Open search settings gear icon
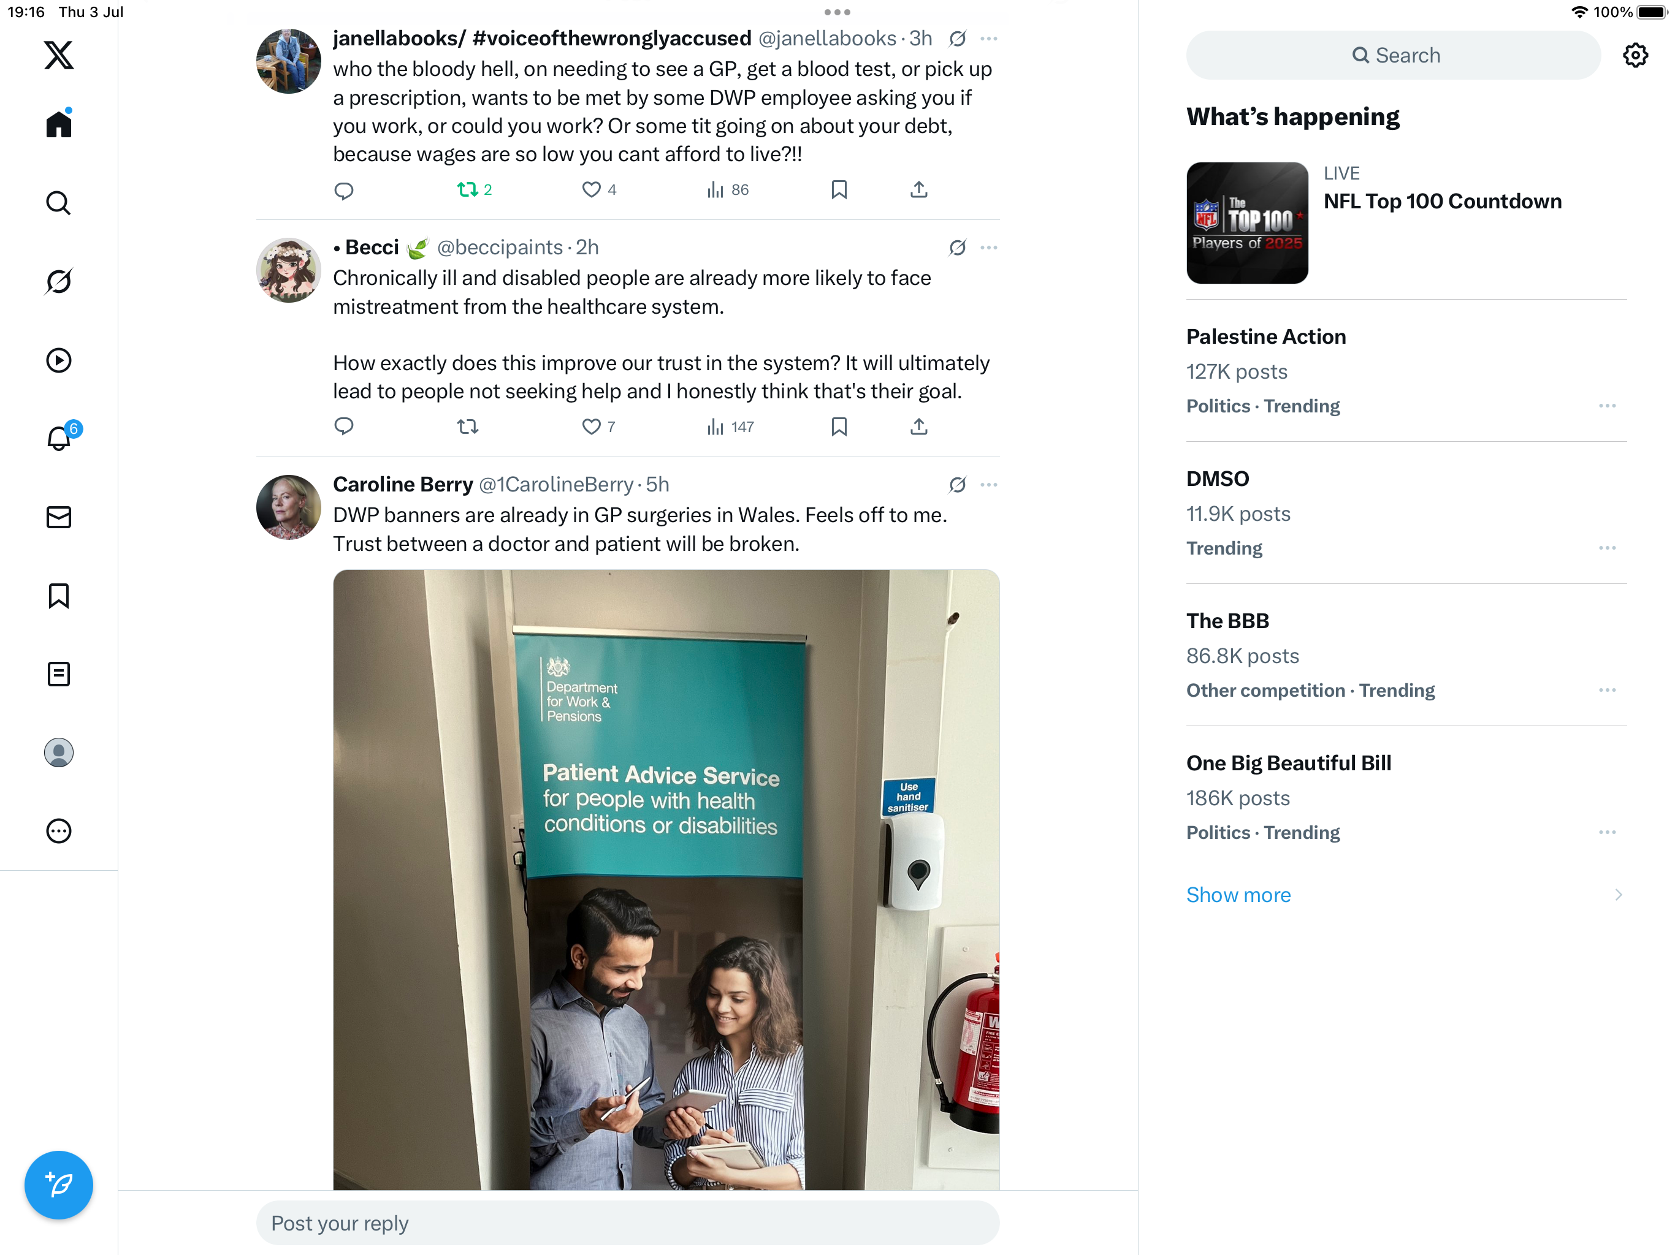The width and height of the screenshot is (1675, 1255). point(1635,55)
